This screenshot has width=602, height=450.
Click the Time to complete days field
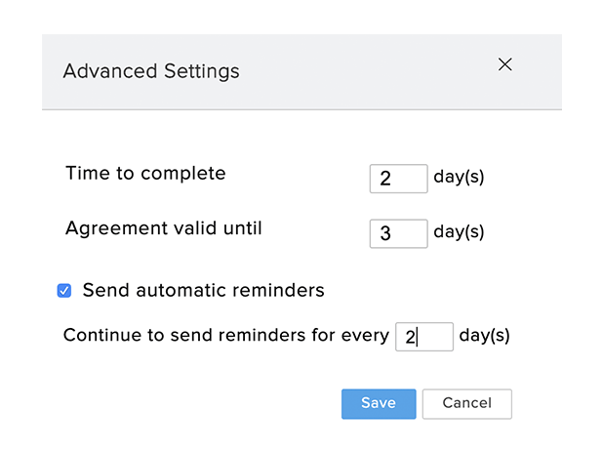398,179
